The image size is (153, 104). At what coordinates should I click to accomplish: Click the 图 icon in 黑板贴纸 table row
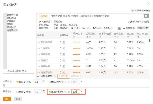pyautogui.click(x=64, y=67)
